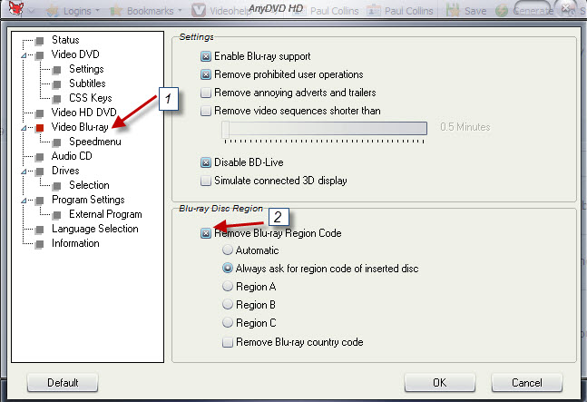Click the Cancel button
Screen dimensions: 587x402
527,383
